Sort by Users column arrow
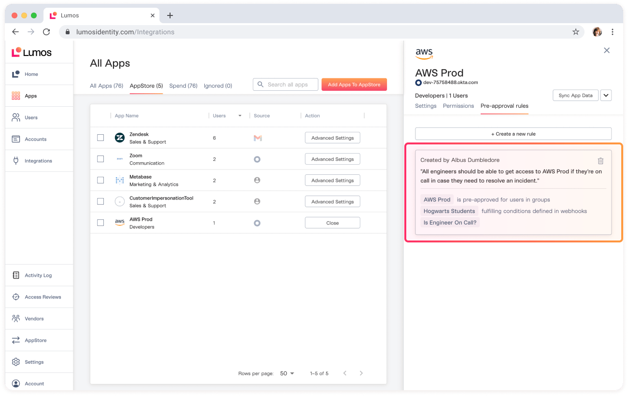628x396 pixels. pos(240,116)
